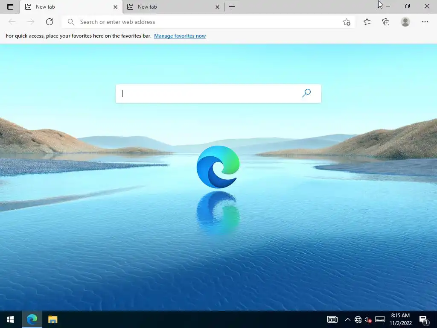
Task: Go forward to next page
Action: (x=31, y=22)
